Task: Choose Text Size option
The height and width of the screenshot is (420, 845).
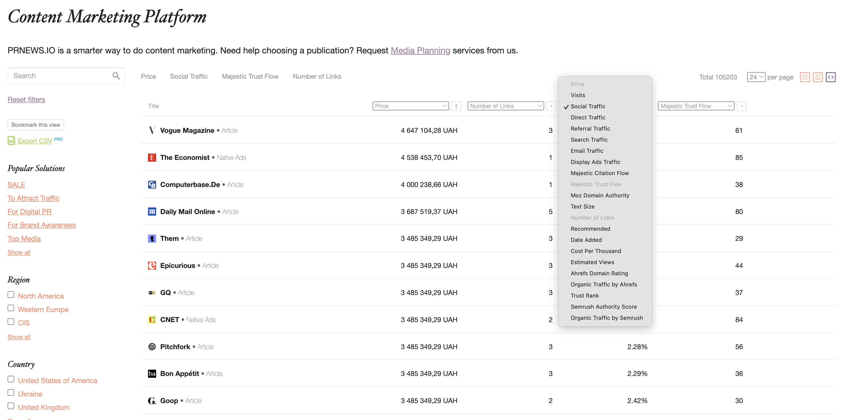Action: [x=605, y=206]
